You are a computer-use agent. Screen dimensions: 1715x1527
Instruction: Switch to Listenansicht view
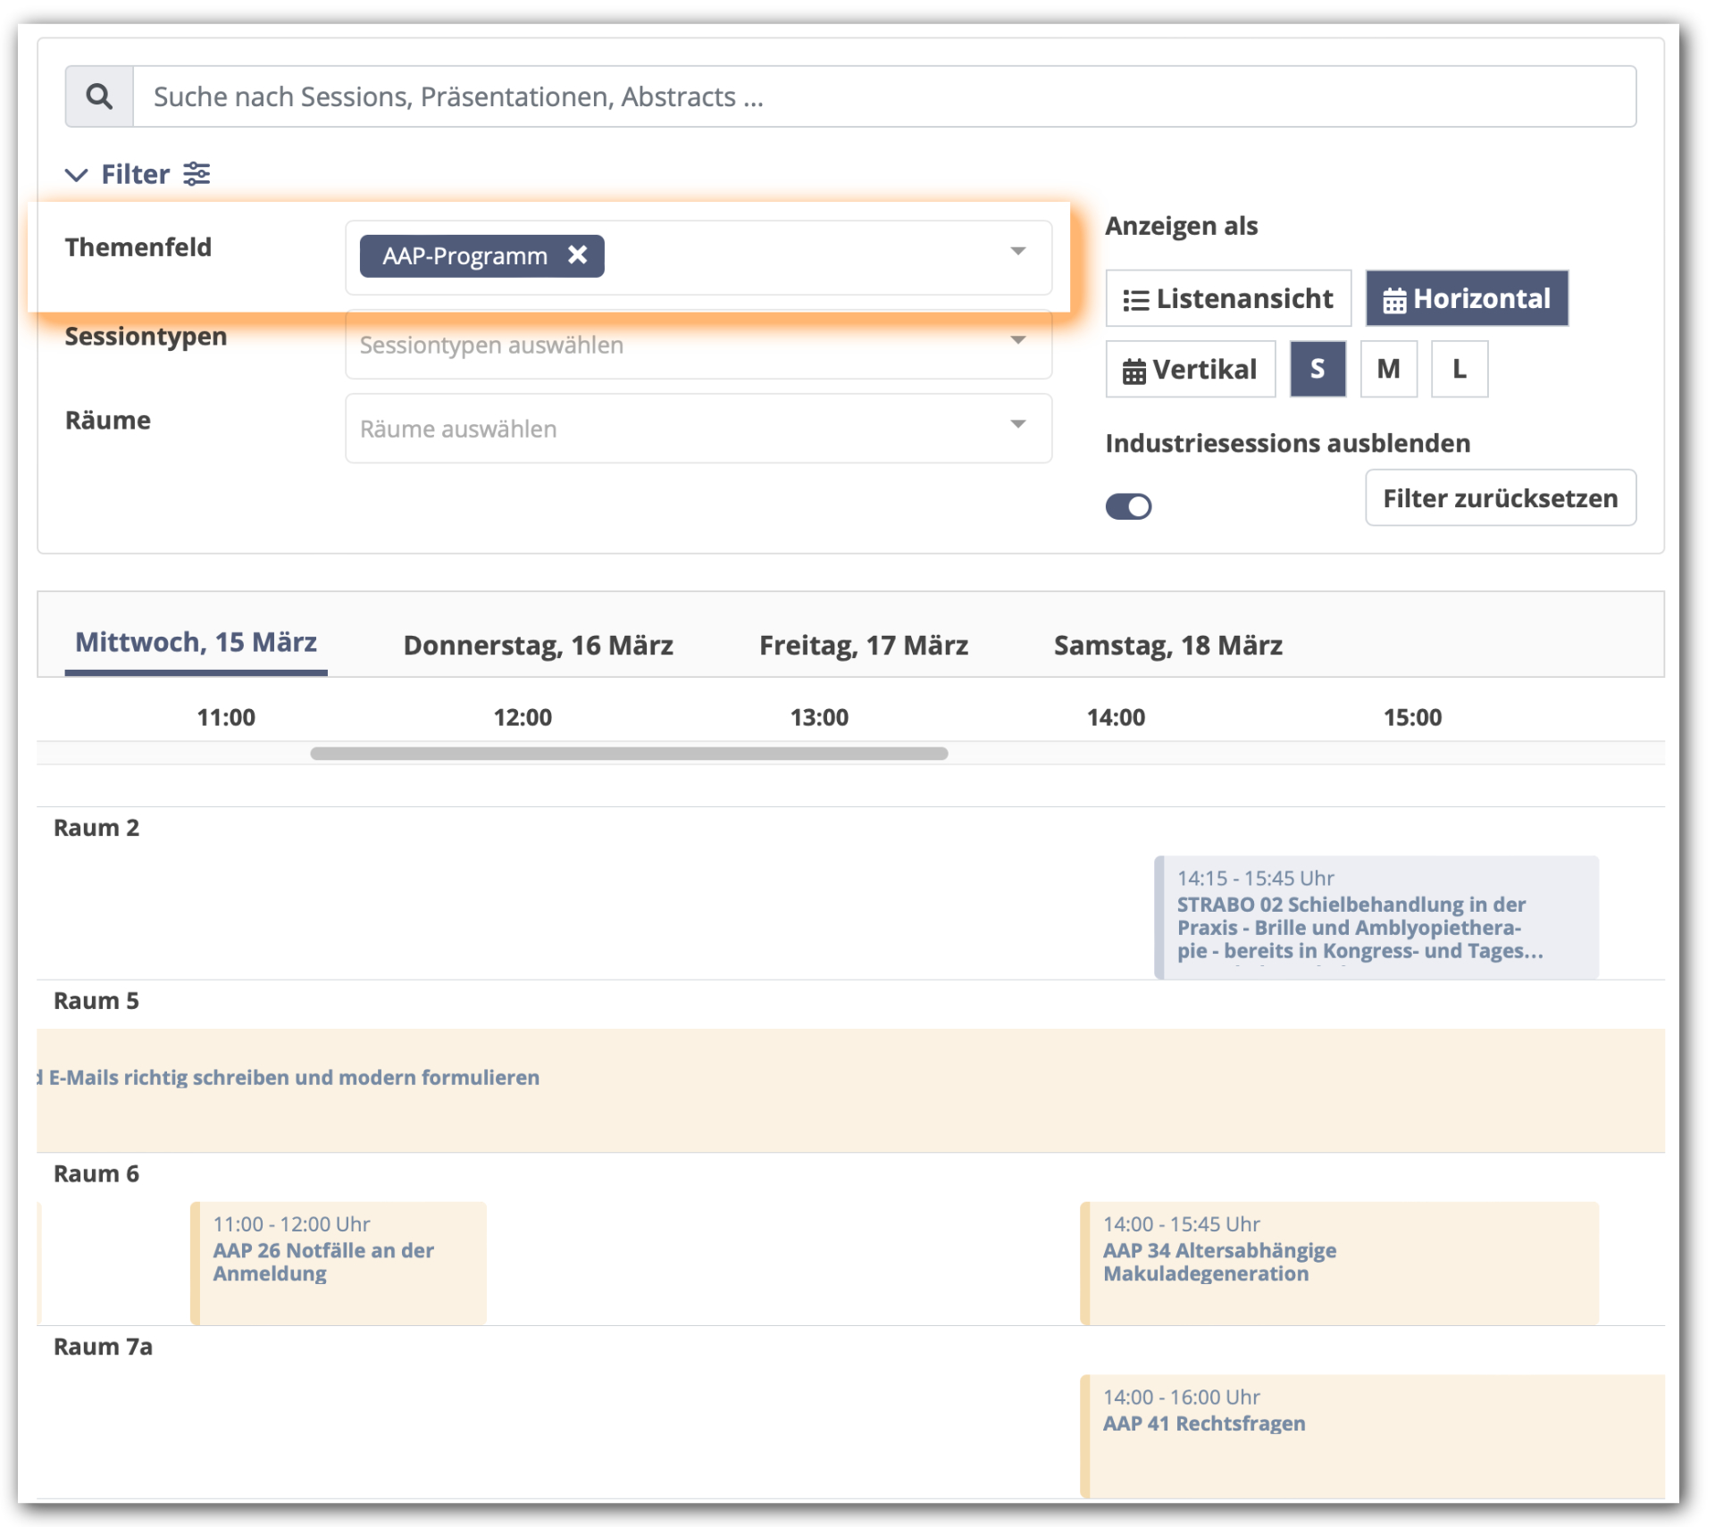[1228, 298]
